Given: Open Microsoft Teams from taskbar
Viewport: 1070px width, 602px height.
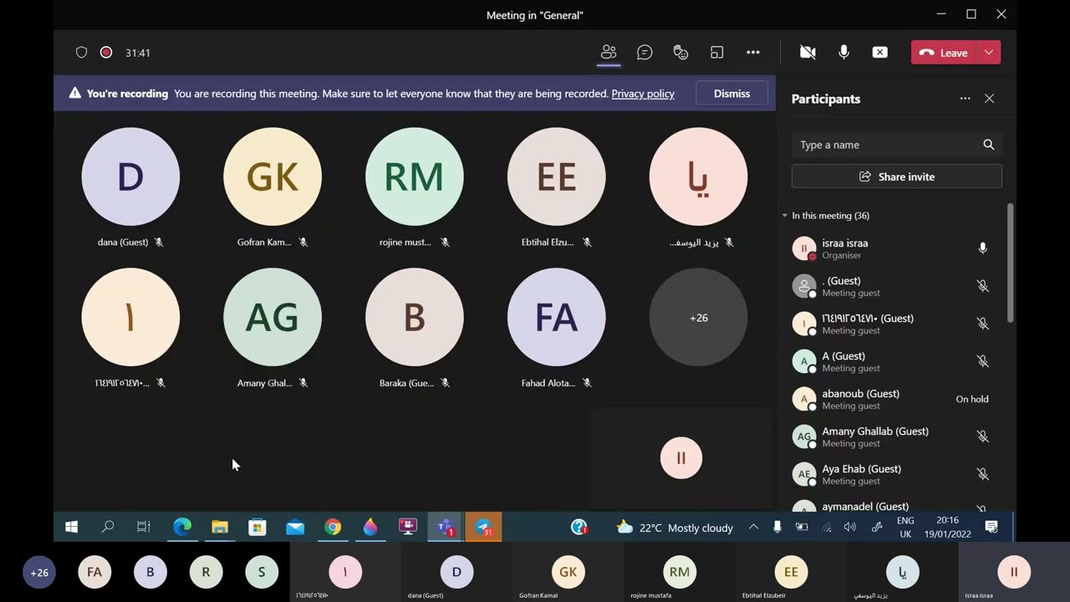Looking at the screenshot, I should pos(446,527).
